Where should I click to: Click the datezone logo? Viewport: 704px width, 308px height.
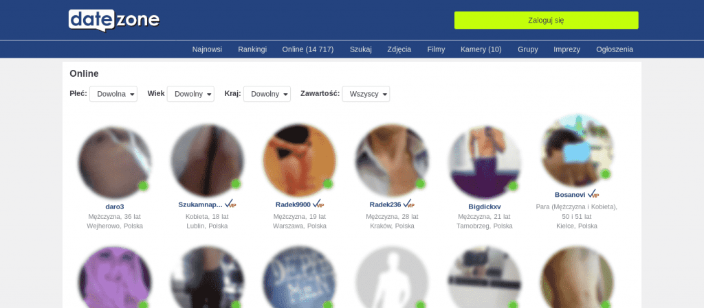pos(114,20)
